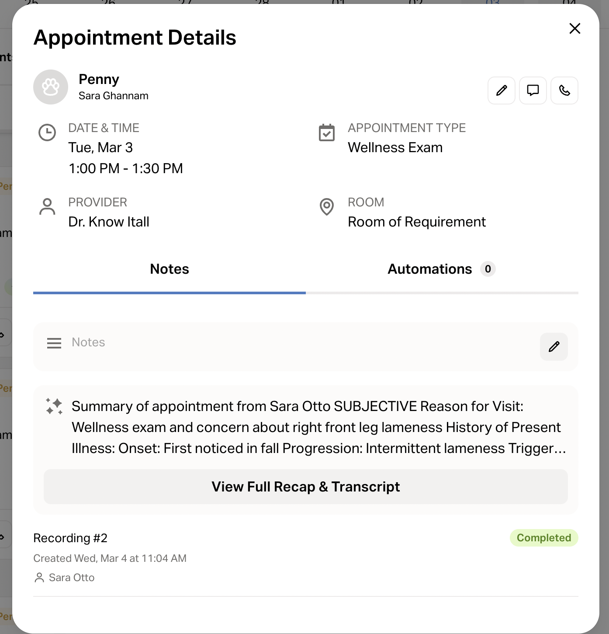Select the Notes tab

pos(170,269)
